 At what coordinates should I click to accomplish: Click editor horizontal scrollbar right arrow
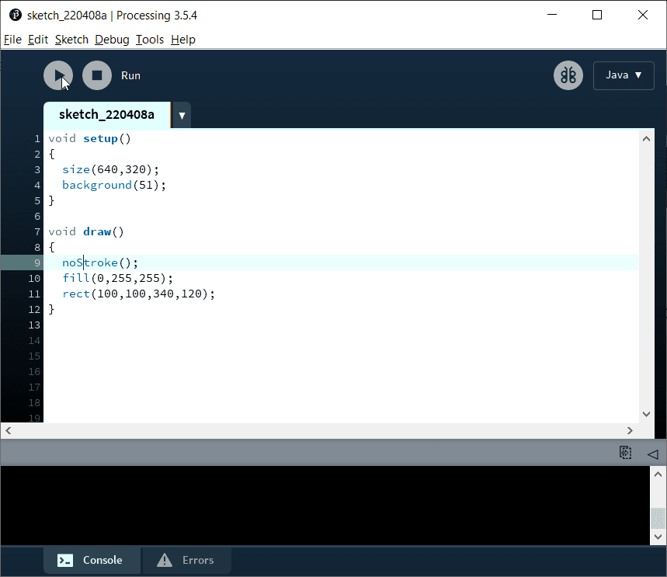tap(630, 431)
